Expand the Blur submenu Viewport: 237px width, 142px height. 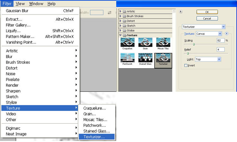click(x=40, y=56)
